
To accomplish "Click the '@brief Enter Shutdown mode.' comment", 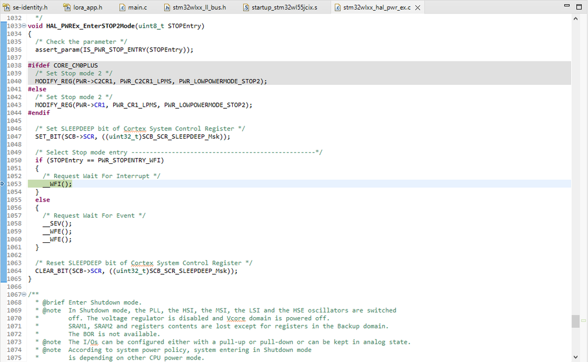I will pos(92,302).
